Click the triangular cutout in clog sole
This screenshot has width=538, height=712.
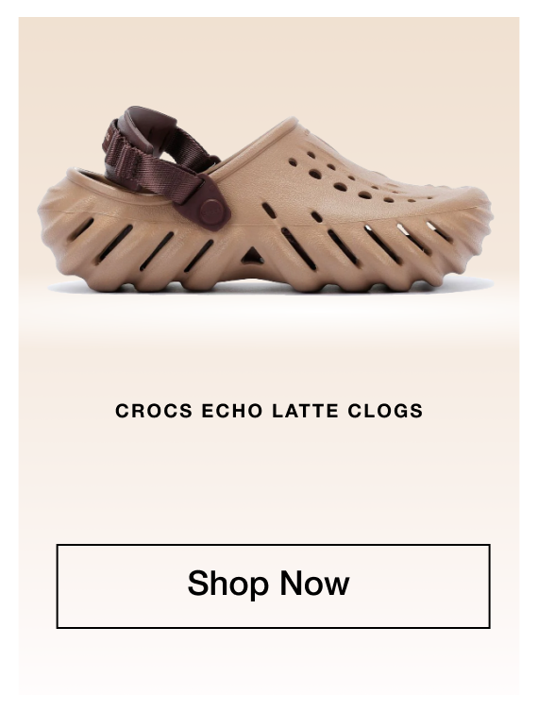point(252,256)
